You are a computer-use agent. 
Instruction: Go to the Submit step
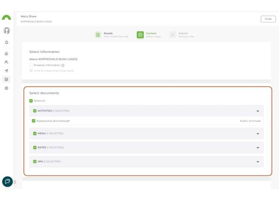[x=173, y=35]
